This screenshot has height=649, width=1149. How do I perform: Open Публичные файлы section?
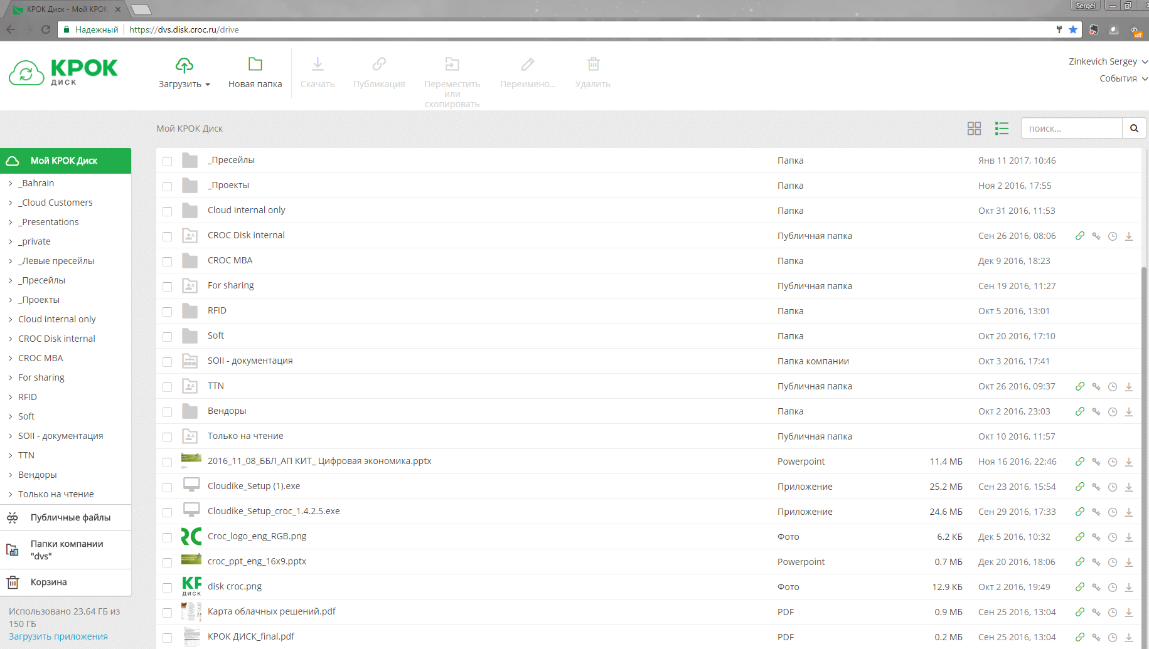coord(65,517)
